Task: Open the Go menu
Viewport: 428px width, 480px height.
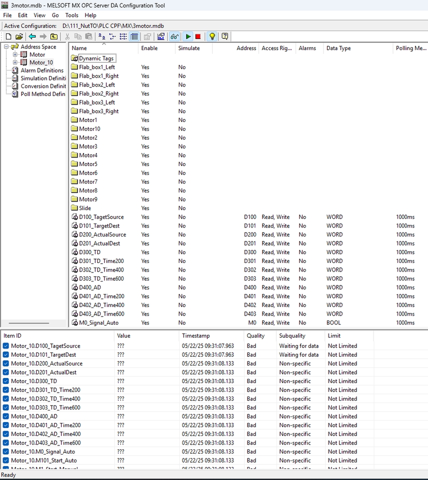Action: (x=55, y=15)
